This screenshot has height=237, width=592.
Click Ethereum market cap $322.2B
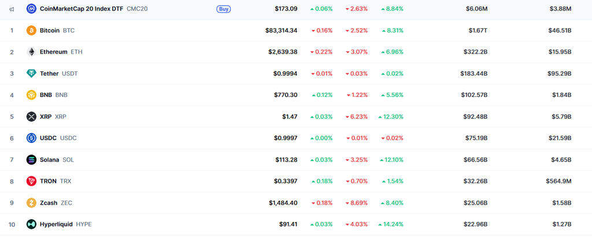tap(476, 52)
